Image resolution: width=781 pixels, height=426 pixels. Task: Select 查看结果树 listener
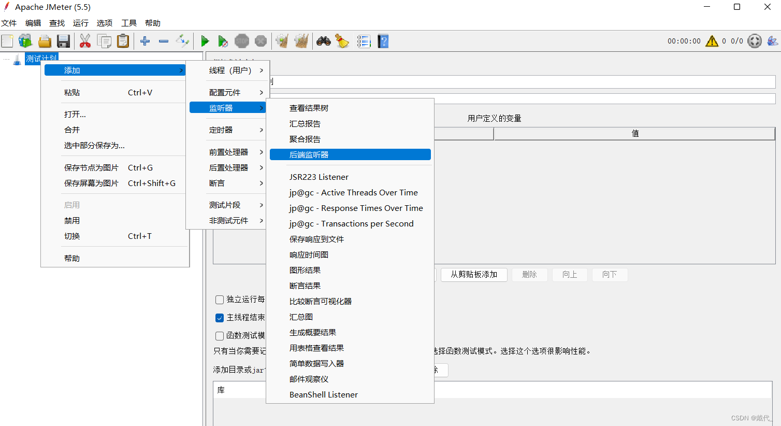[350, 108]
